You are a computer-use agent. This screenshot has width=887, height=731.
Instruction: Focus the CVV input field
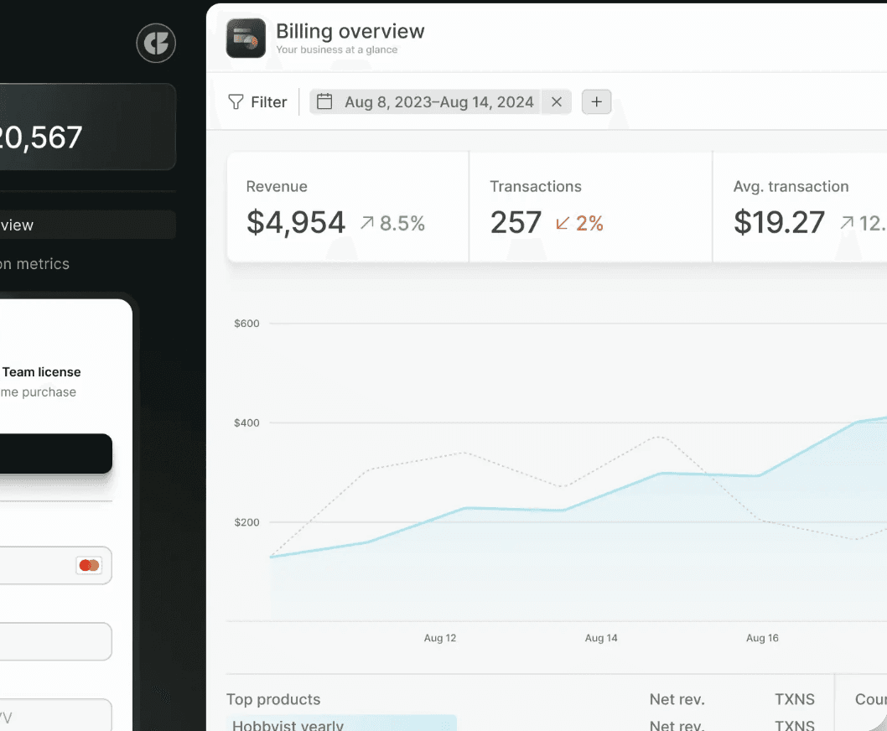56,715
